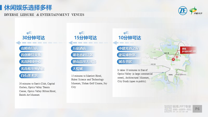
Task: Choose the 光谷网球中心 label
Action: [31, 62]
